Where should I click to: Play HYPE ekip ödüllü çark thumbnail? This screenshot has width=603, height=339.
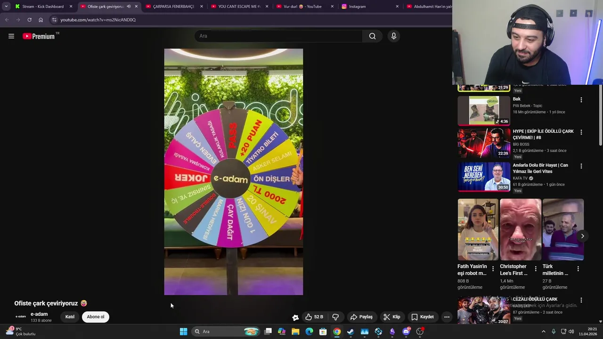484,143
